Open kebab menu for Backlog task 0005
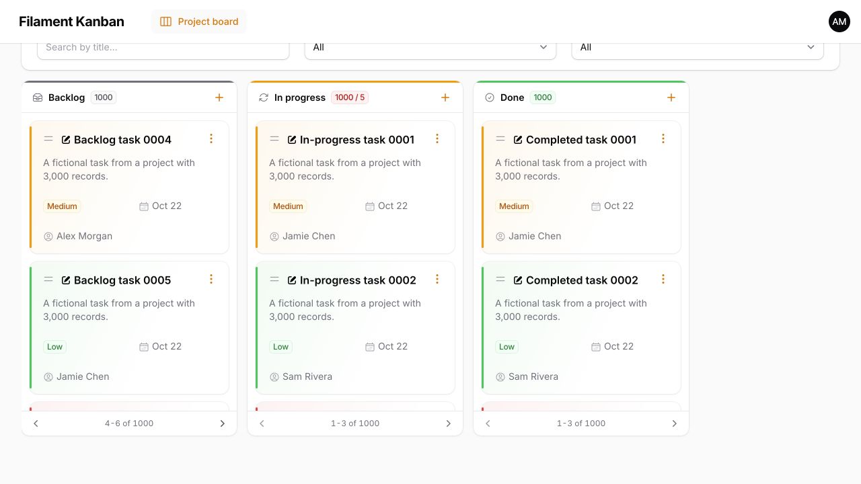 tap(211, 279)
